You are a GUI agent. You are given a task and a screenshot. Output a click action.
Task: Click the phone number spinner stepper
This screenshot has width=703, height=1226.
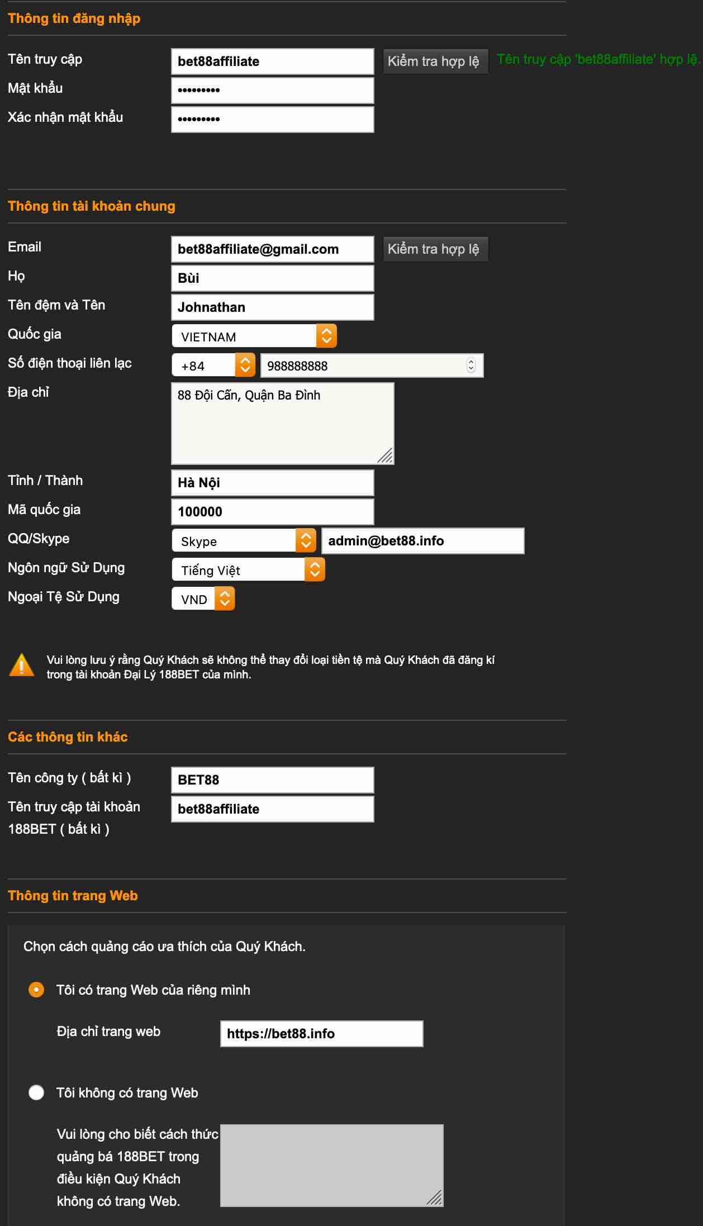(471, 365)
